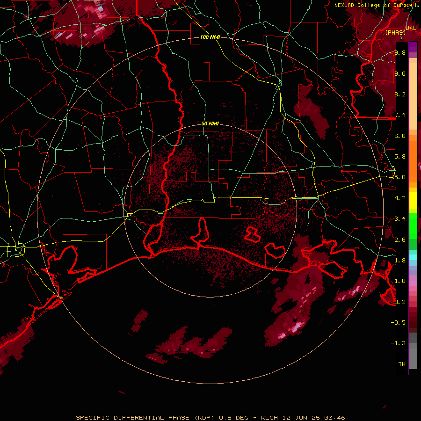Click the 8.2 scale value
This screenshot has height=421, width=421.
[x=400, y=94]
